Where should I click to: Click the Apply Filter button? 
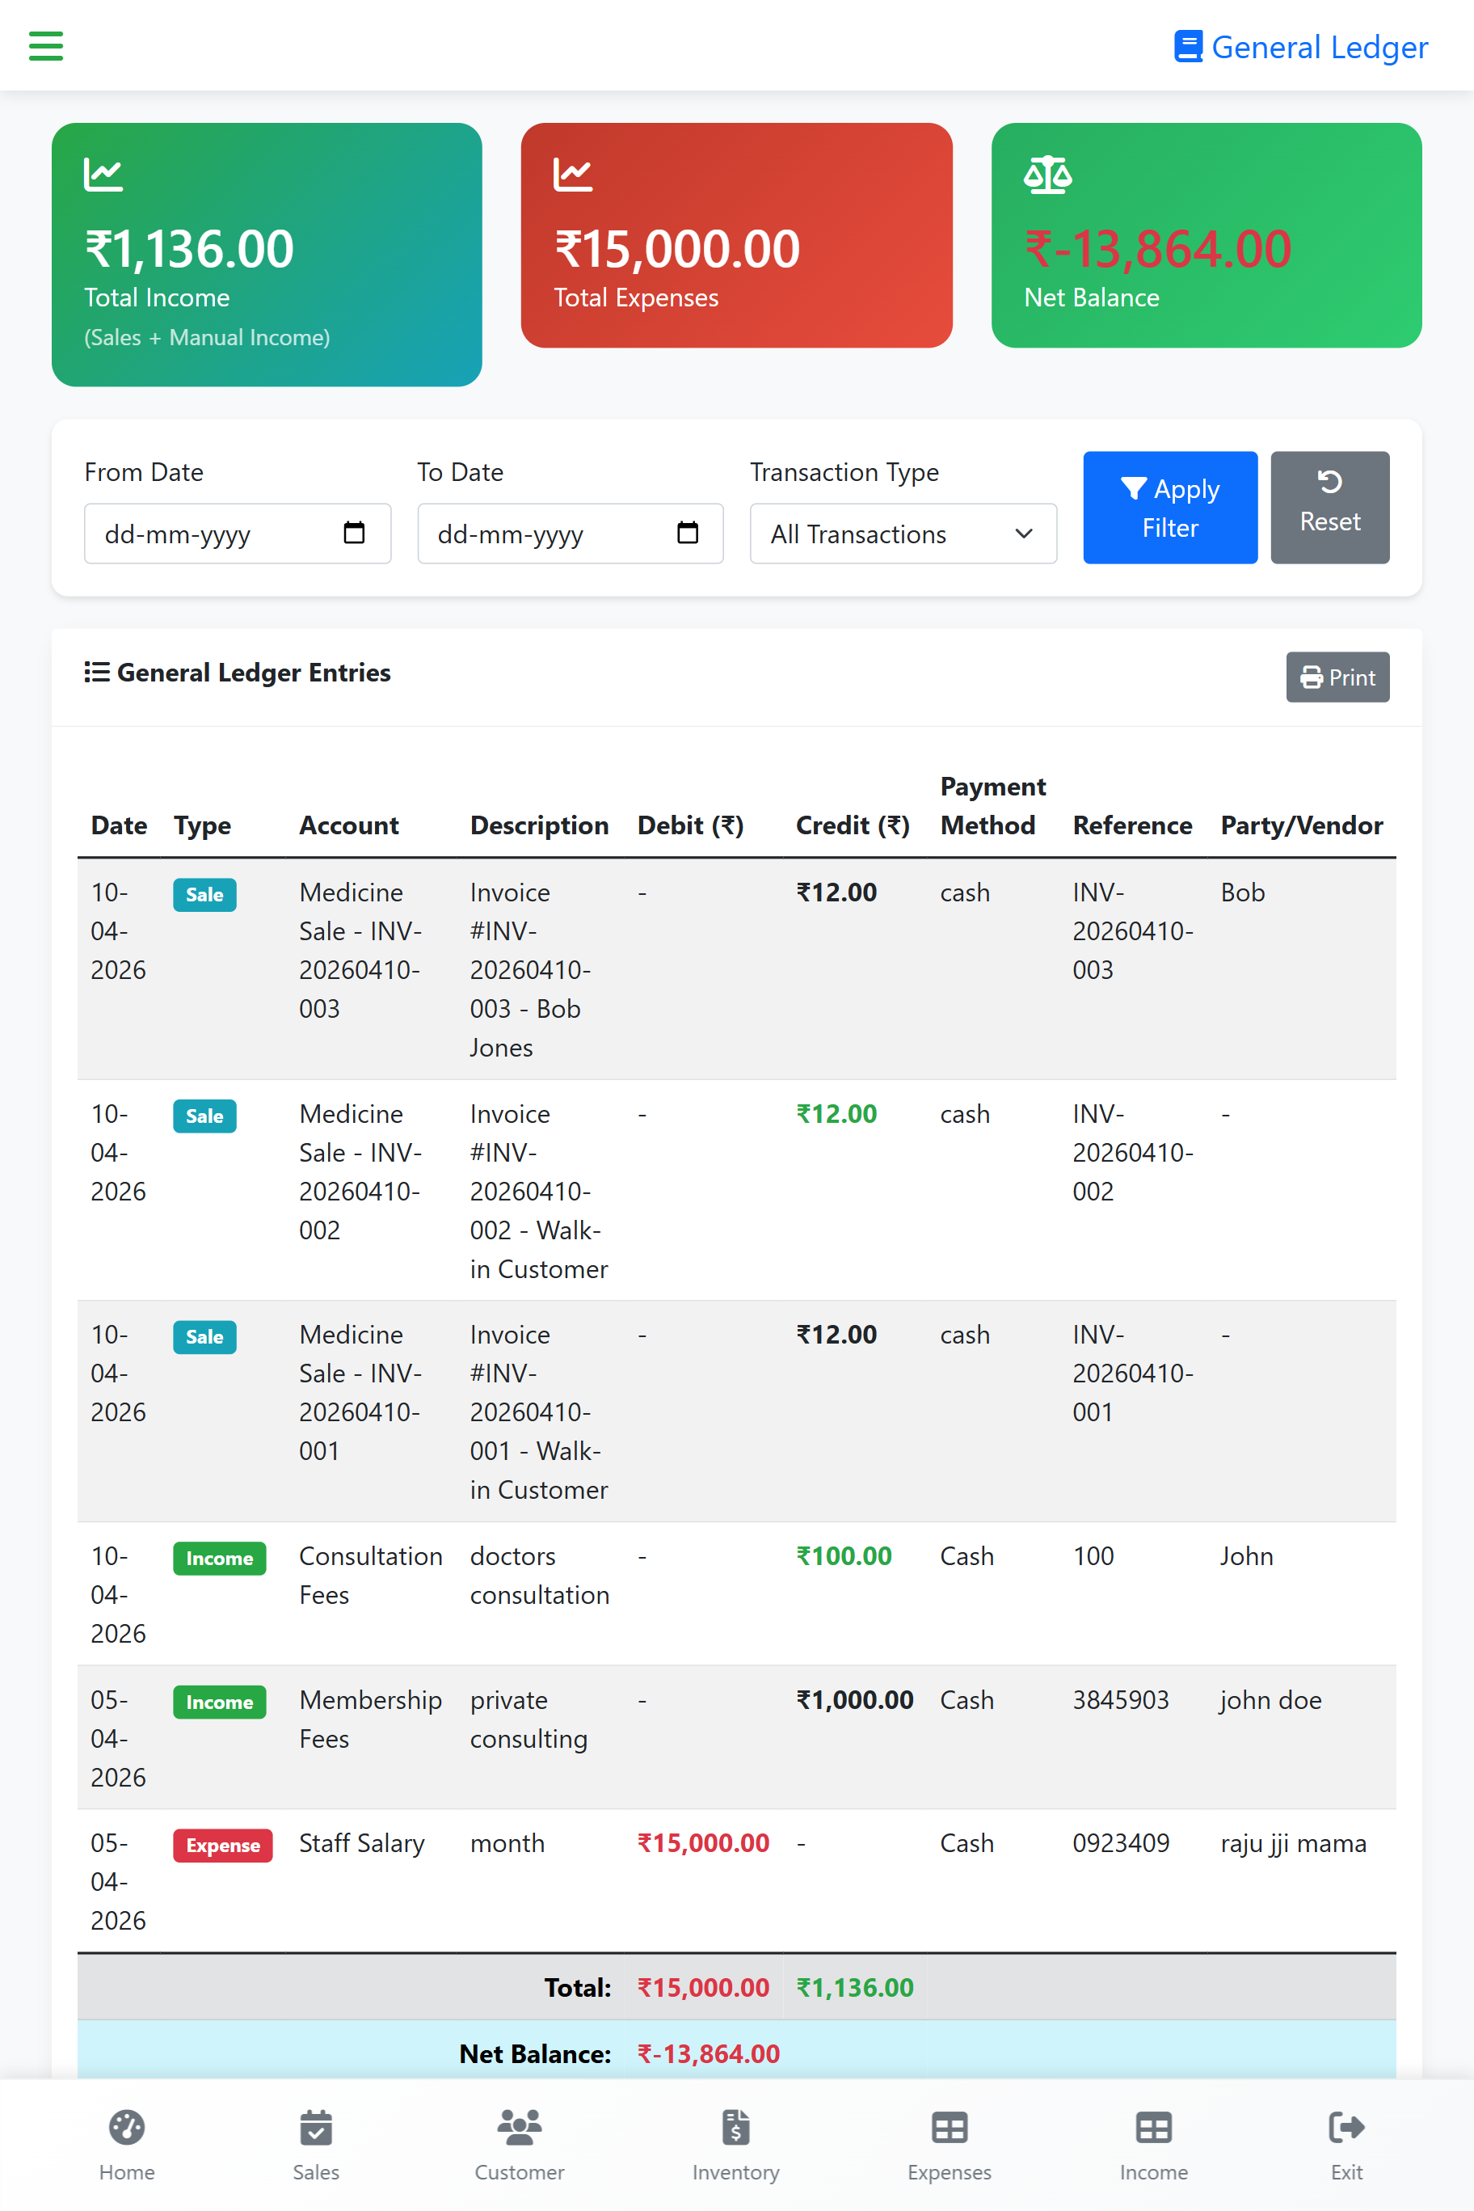pos(1169,508)
